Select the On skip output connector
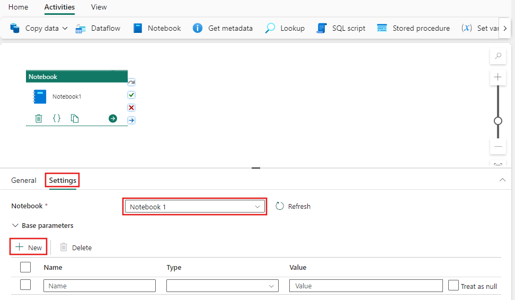The height and width of the screenshot is (300, 515). point(131,82)
